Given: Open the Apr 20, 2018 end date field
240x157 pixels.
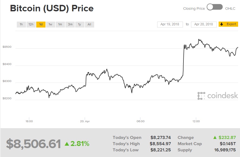Looking at the screenshot, I should click(203, 24).
